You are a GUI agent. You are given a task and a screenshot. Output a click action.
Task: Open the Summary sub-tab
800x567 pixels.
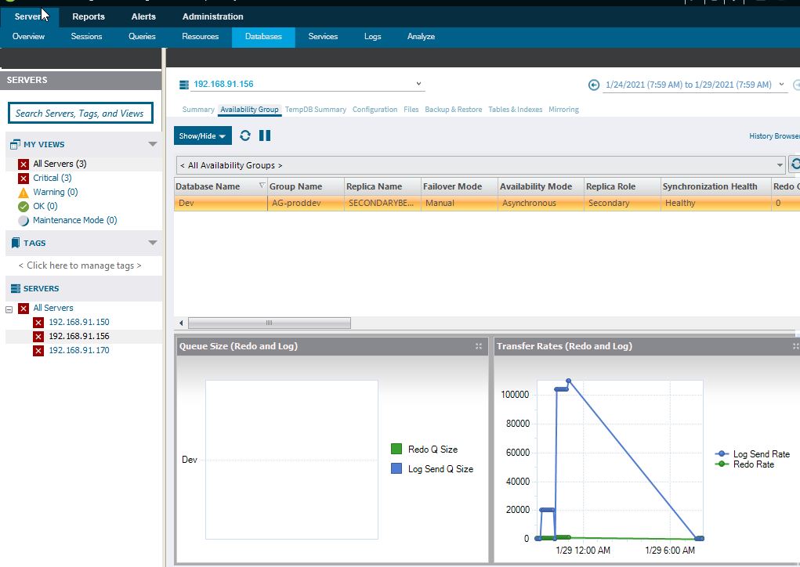(x=198, y=110)
